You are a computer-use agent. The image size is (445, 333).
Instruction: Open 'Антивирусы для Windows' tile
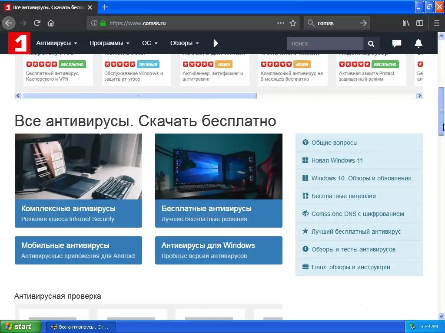coord(219,250)
